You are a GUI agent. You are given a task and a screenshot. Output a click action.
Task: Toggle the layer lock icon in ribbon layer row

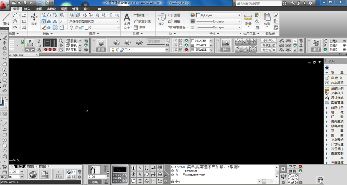(x=81, y=27)
